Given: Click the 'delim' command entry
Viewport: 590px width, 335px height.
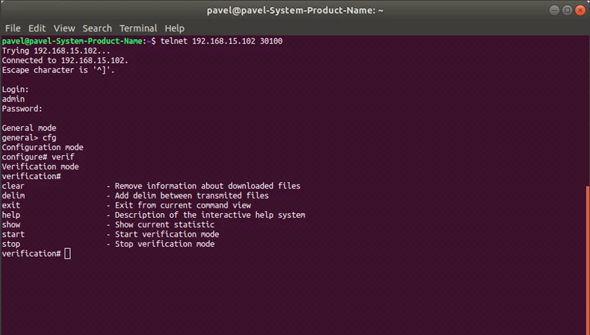Looking at the screenshot, I should (13, 196).
